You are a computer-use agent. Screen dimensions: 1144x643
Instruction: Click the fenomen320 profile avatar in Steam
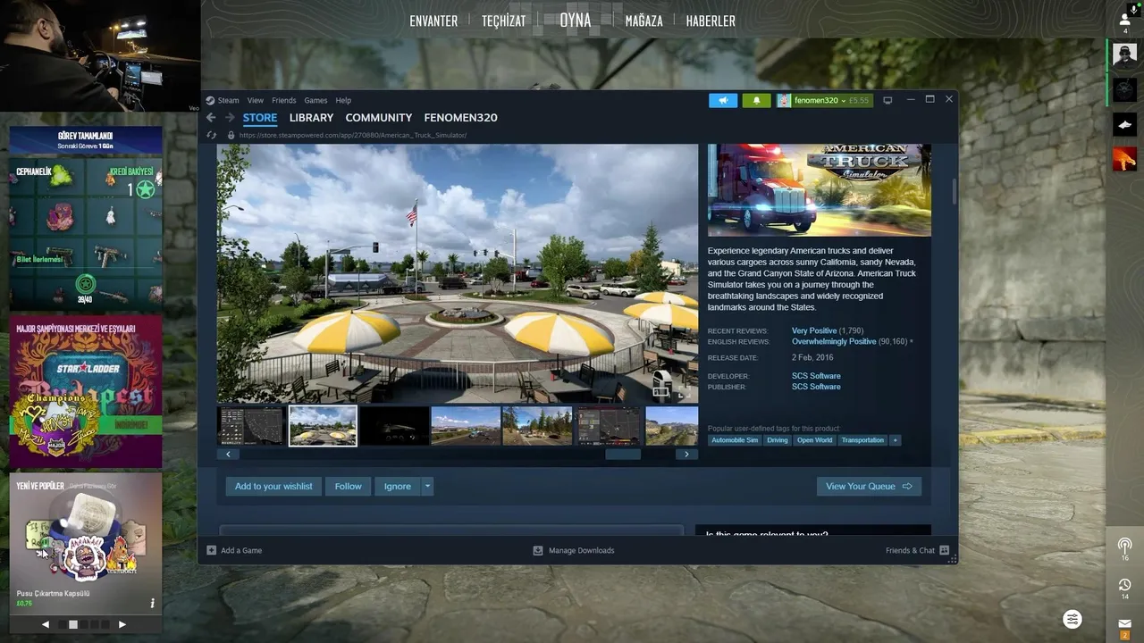click(x=784, y=100)
